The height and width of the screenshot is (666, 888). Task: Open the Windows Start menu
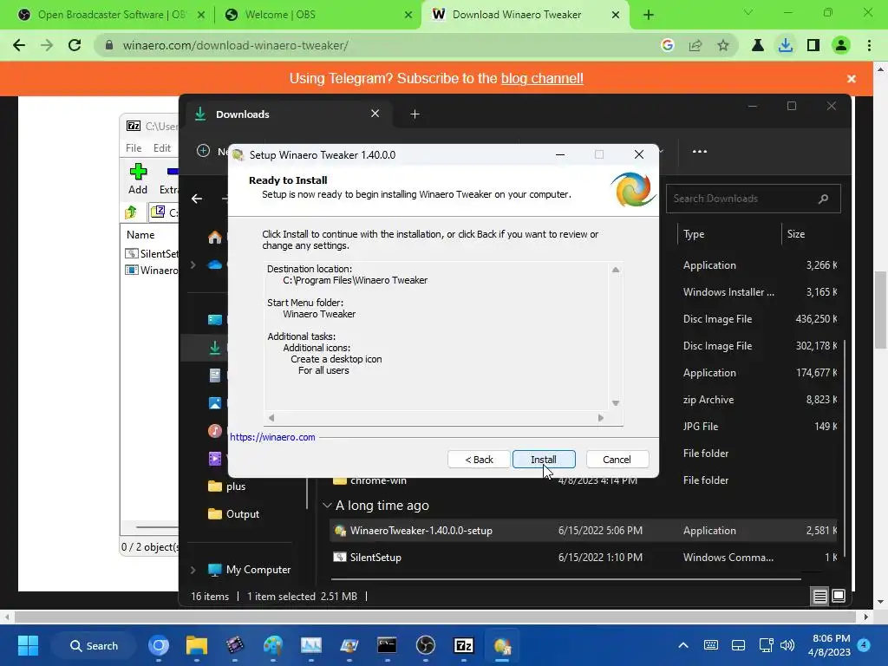pyautogui.click(x=28, y=645)
